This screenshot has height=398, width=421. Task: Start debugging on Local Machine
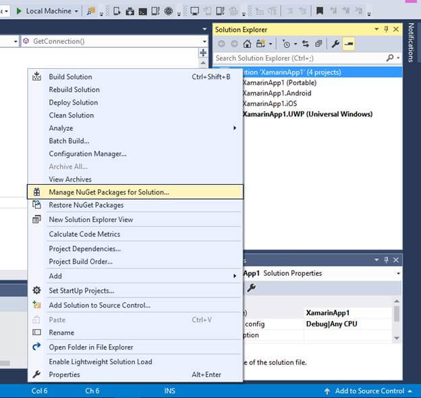click(x=19, y=11)
